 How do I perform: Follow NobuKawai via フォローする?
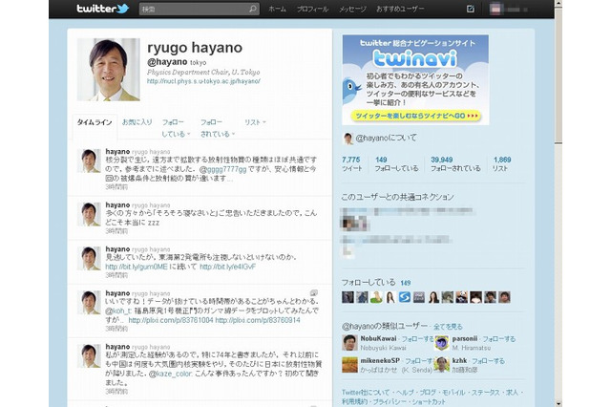click(417, 339)
